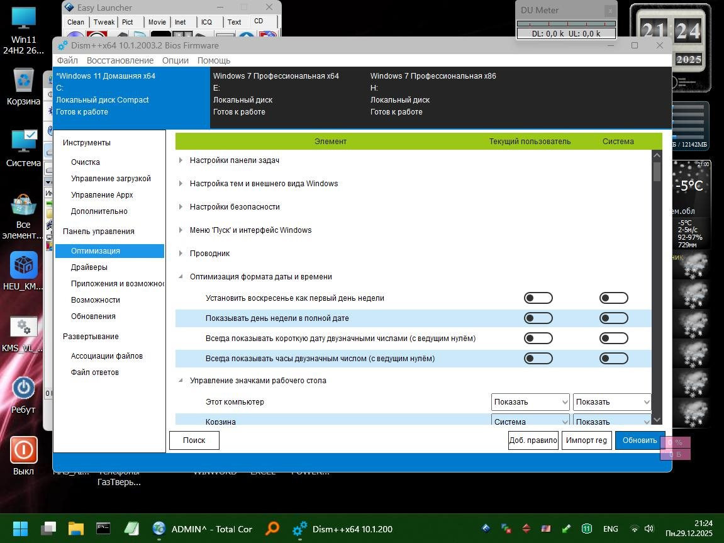Collapse Управление значками рабочего стола
The width and height of the screenshot is (724, 543).
pos(181,381)
